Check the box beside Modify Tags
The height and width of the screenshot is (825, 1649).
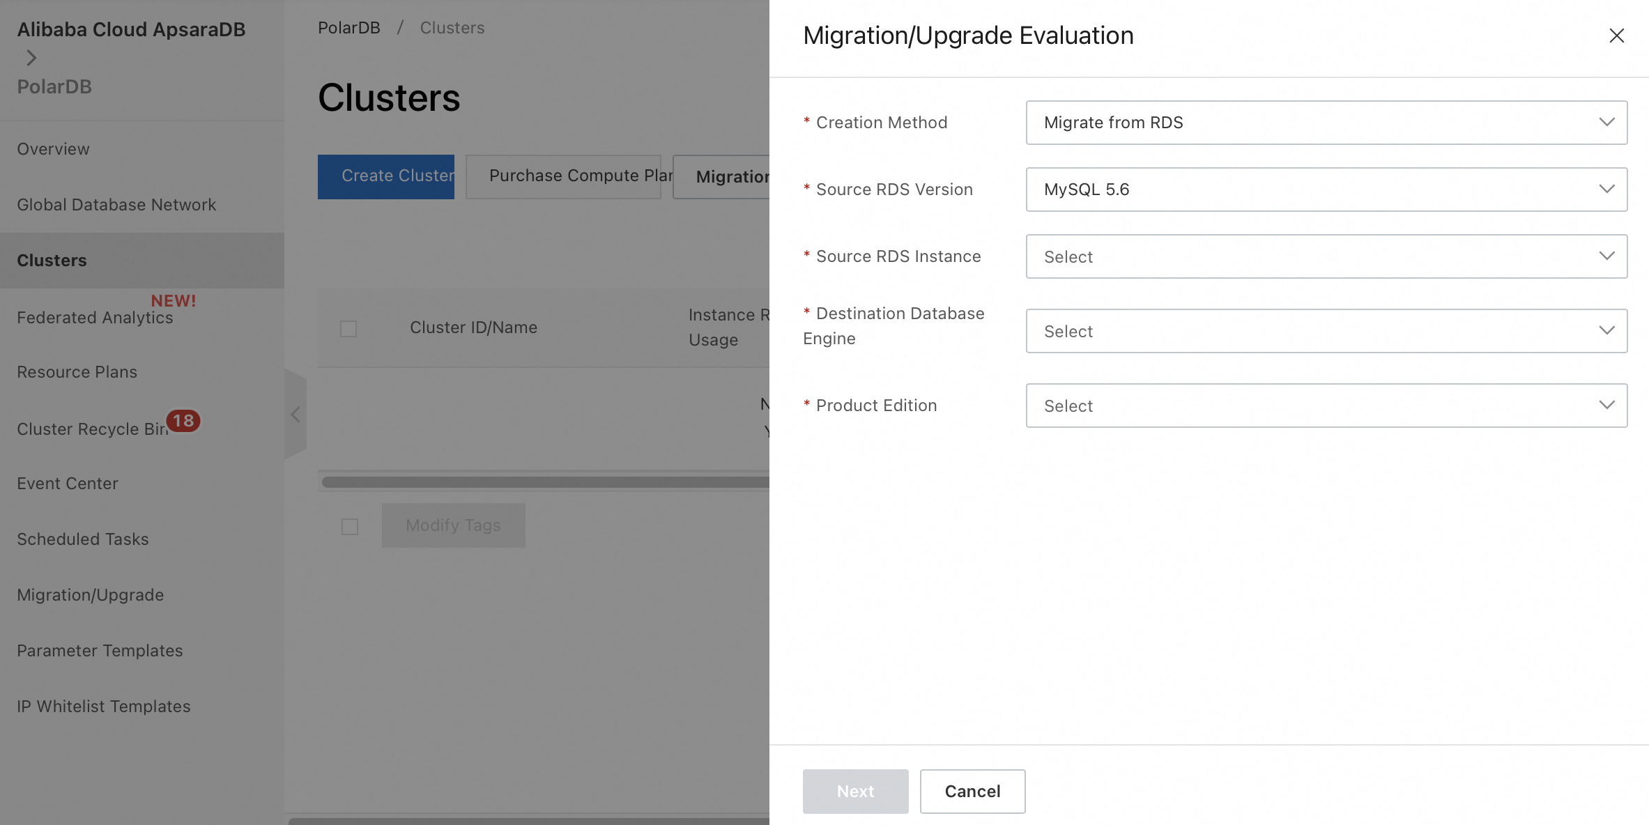(x=350, y=526)
